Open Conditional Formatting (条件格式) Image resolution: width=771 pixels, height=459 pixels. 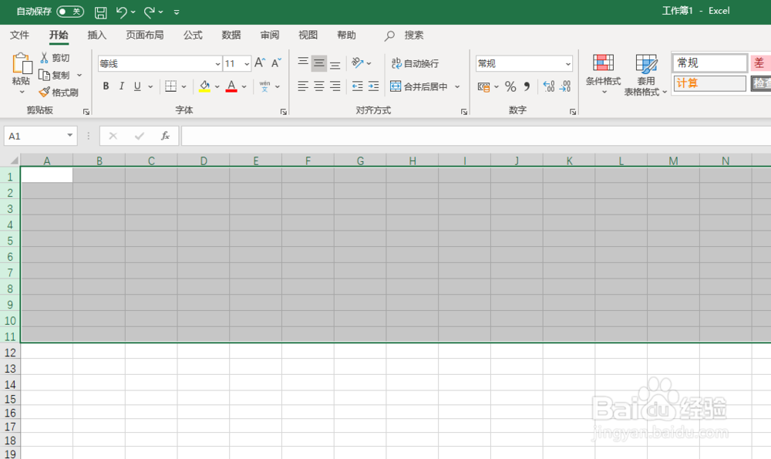point(604,74)
